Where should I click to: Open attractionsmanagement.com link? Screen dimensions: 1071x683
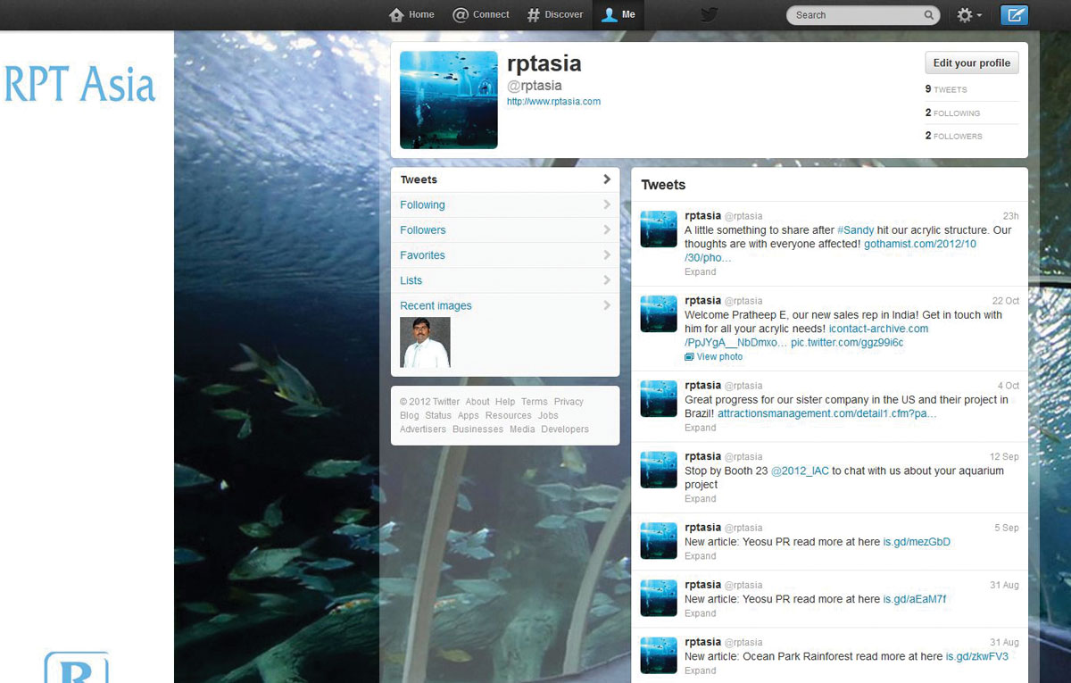[827, 414]
